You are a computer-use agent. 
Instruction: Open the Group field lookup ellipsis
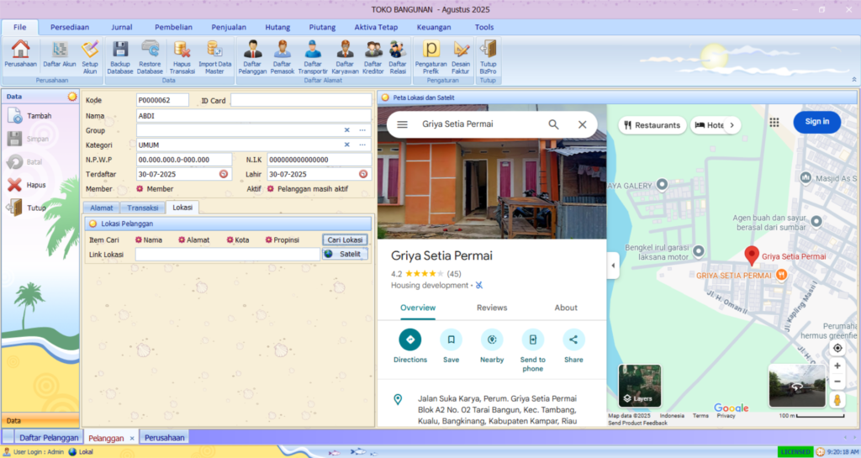pos(362,130)
